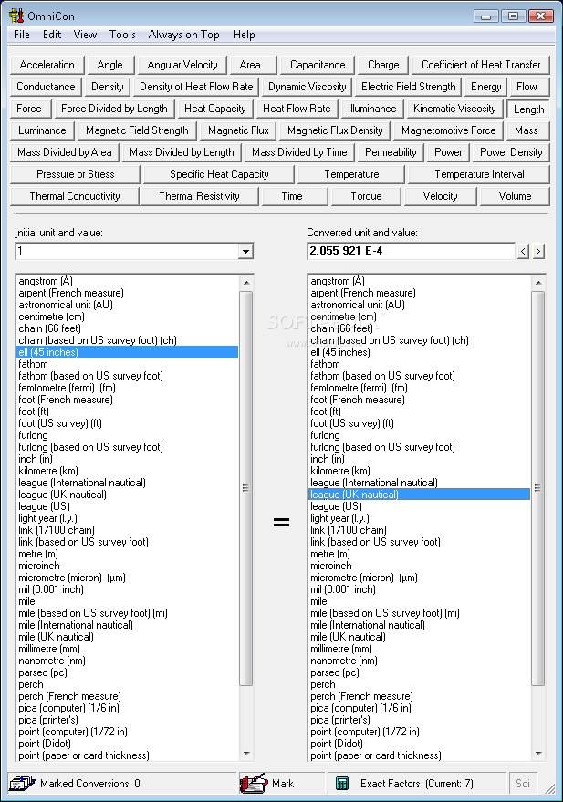
Task: Open the Tools menu
Action: click(x=122, y=35)
